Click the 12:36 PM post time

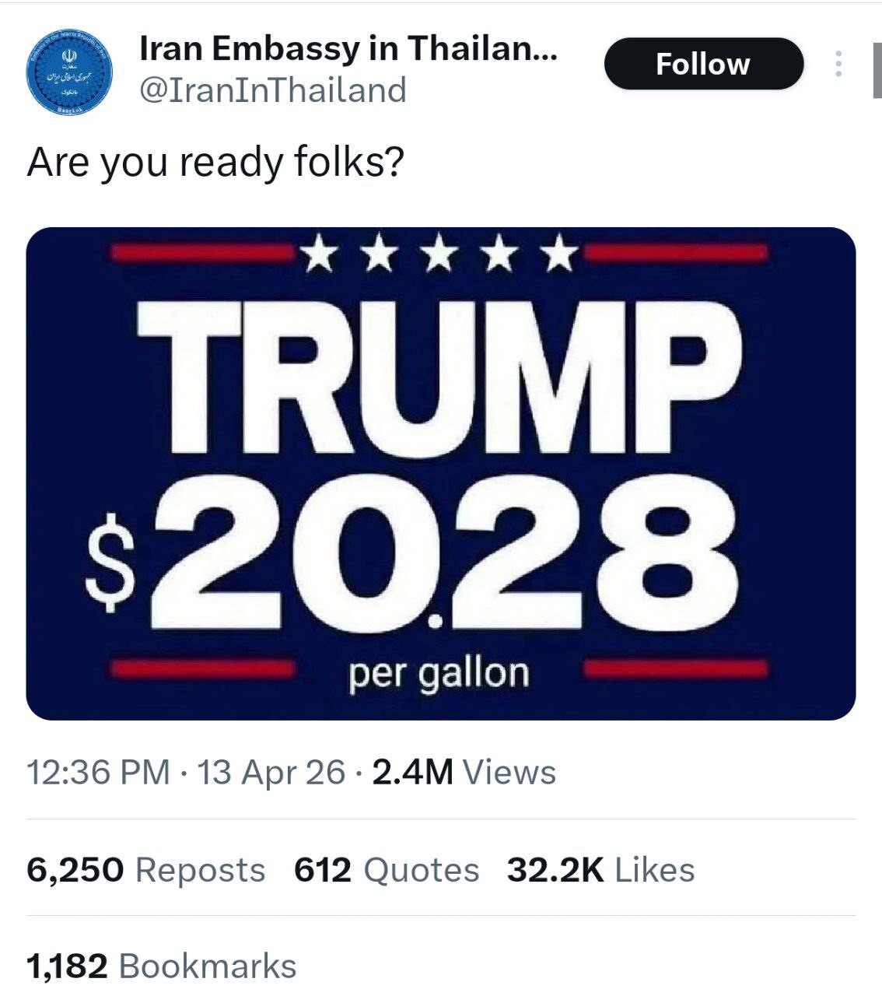tap(98, 772)
